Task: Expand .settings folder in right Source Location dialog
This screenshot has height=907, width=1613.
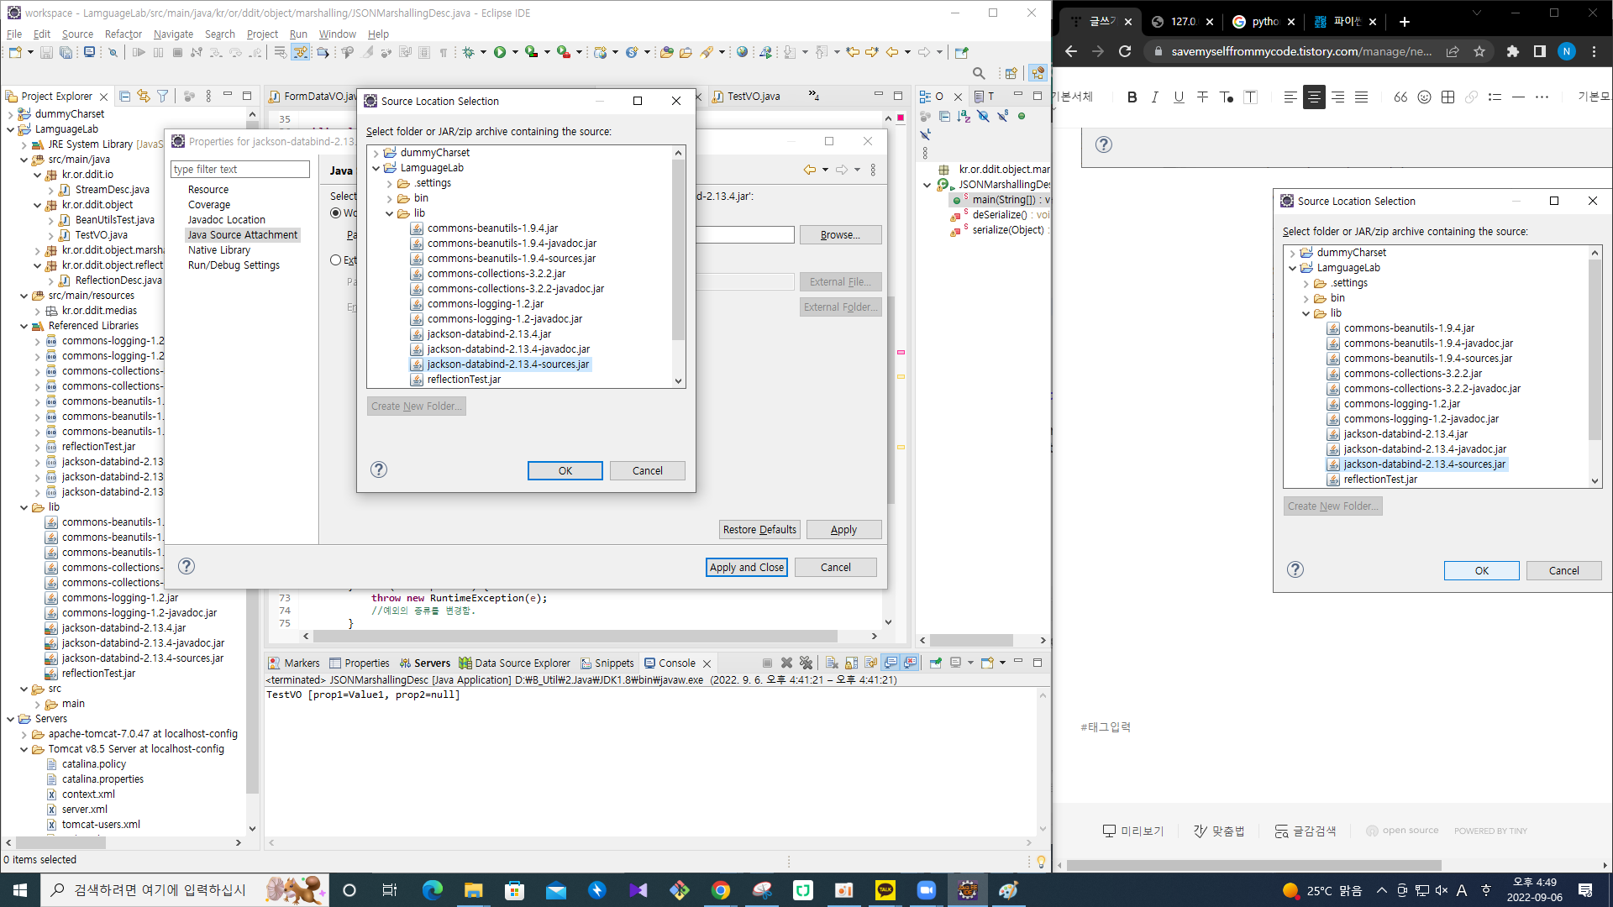Action: point(1306,283)
